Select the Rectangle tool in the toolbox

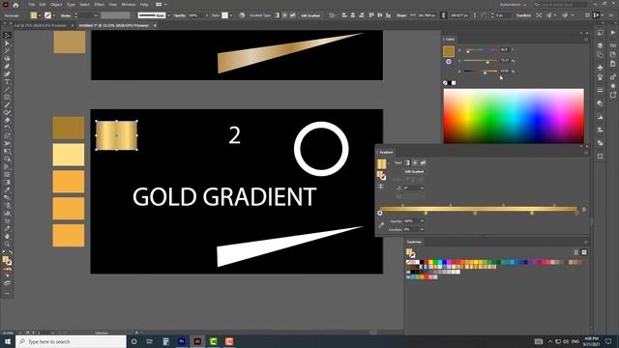(x=7, y=97)
